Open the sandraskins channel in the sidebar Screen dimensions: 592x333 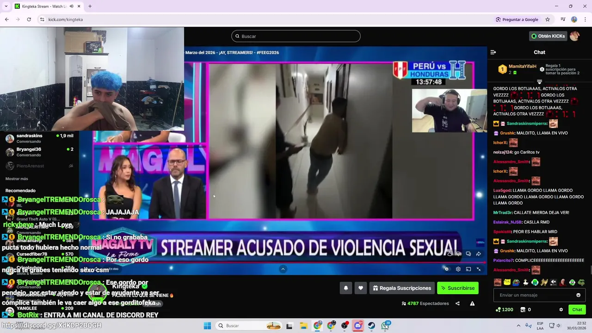[x=39, y=138]
